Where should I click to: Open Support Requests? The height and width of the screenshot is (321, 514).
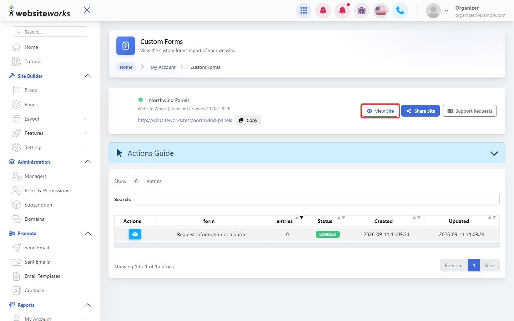tap(470, 111)
